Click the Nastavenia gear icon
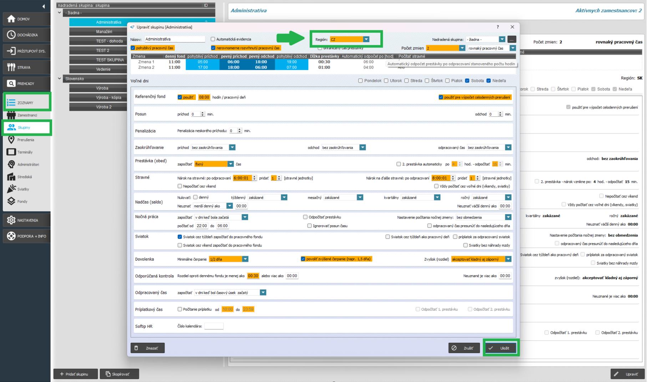The height and width of the screenshot is (382, 648). pyautogui.click(x=11, y=220)
